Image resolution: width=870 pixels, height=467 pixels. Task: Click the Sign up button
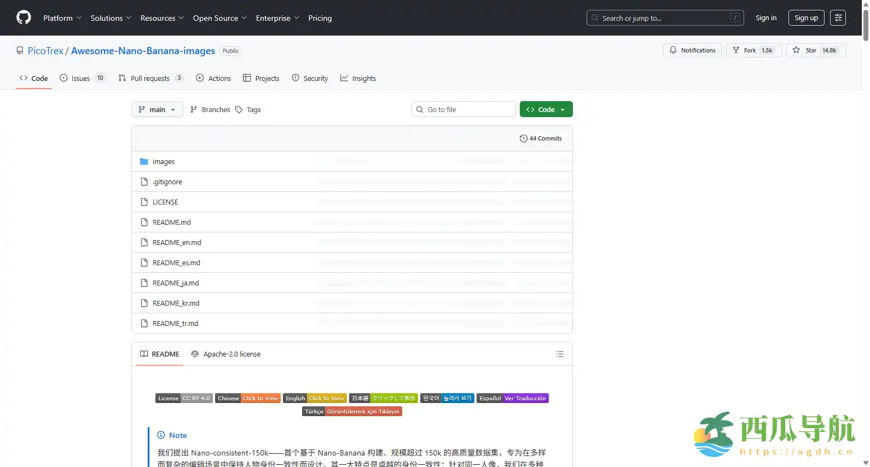tap(806, 18)
